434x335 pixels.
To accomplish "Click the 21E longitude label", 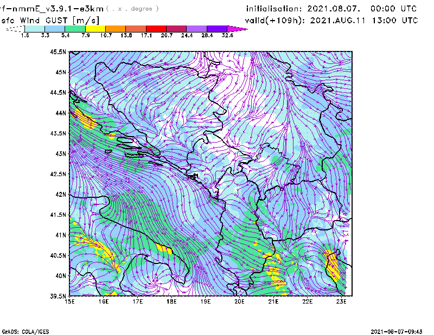I will pyautogui.click(x=273, y=301).
